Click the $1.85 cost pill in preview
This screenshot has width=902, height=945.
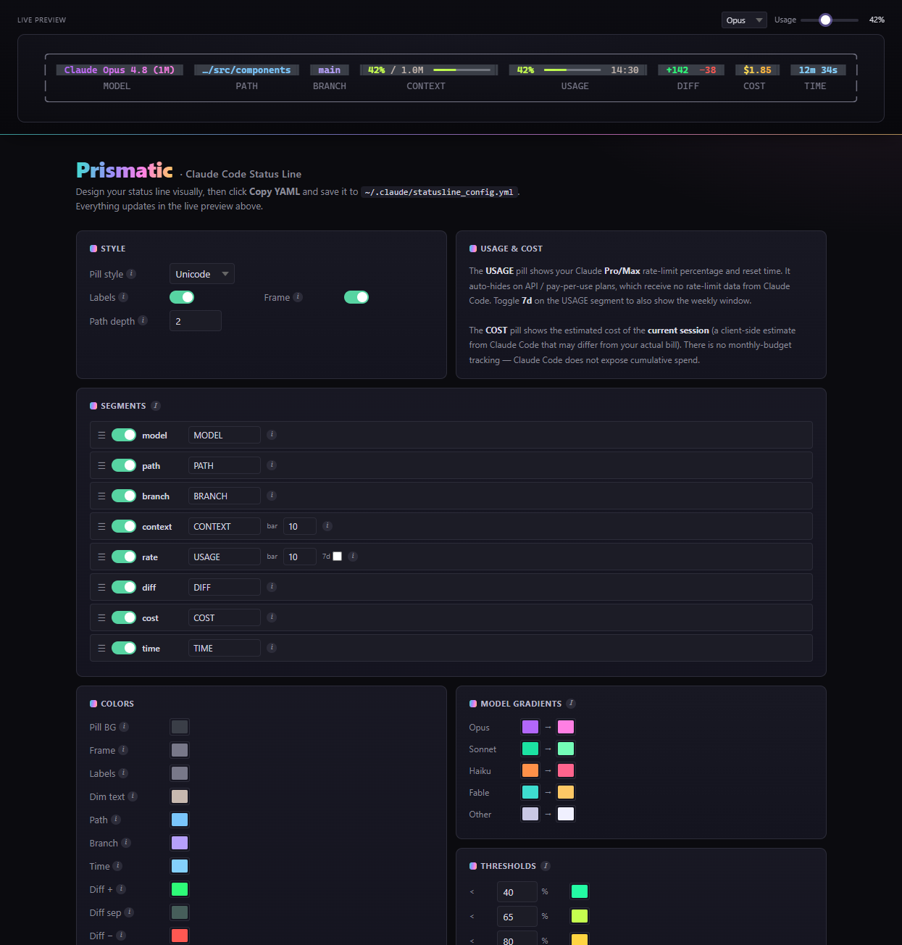tap(757, 70)
